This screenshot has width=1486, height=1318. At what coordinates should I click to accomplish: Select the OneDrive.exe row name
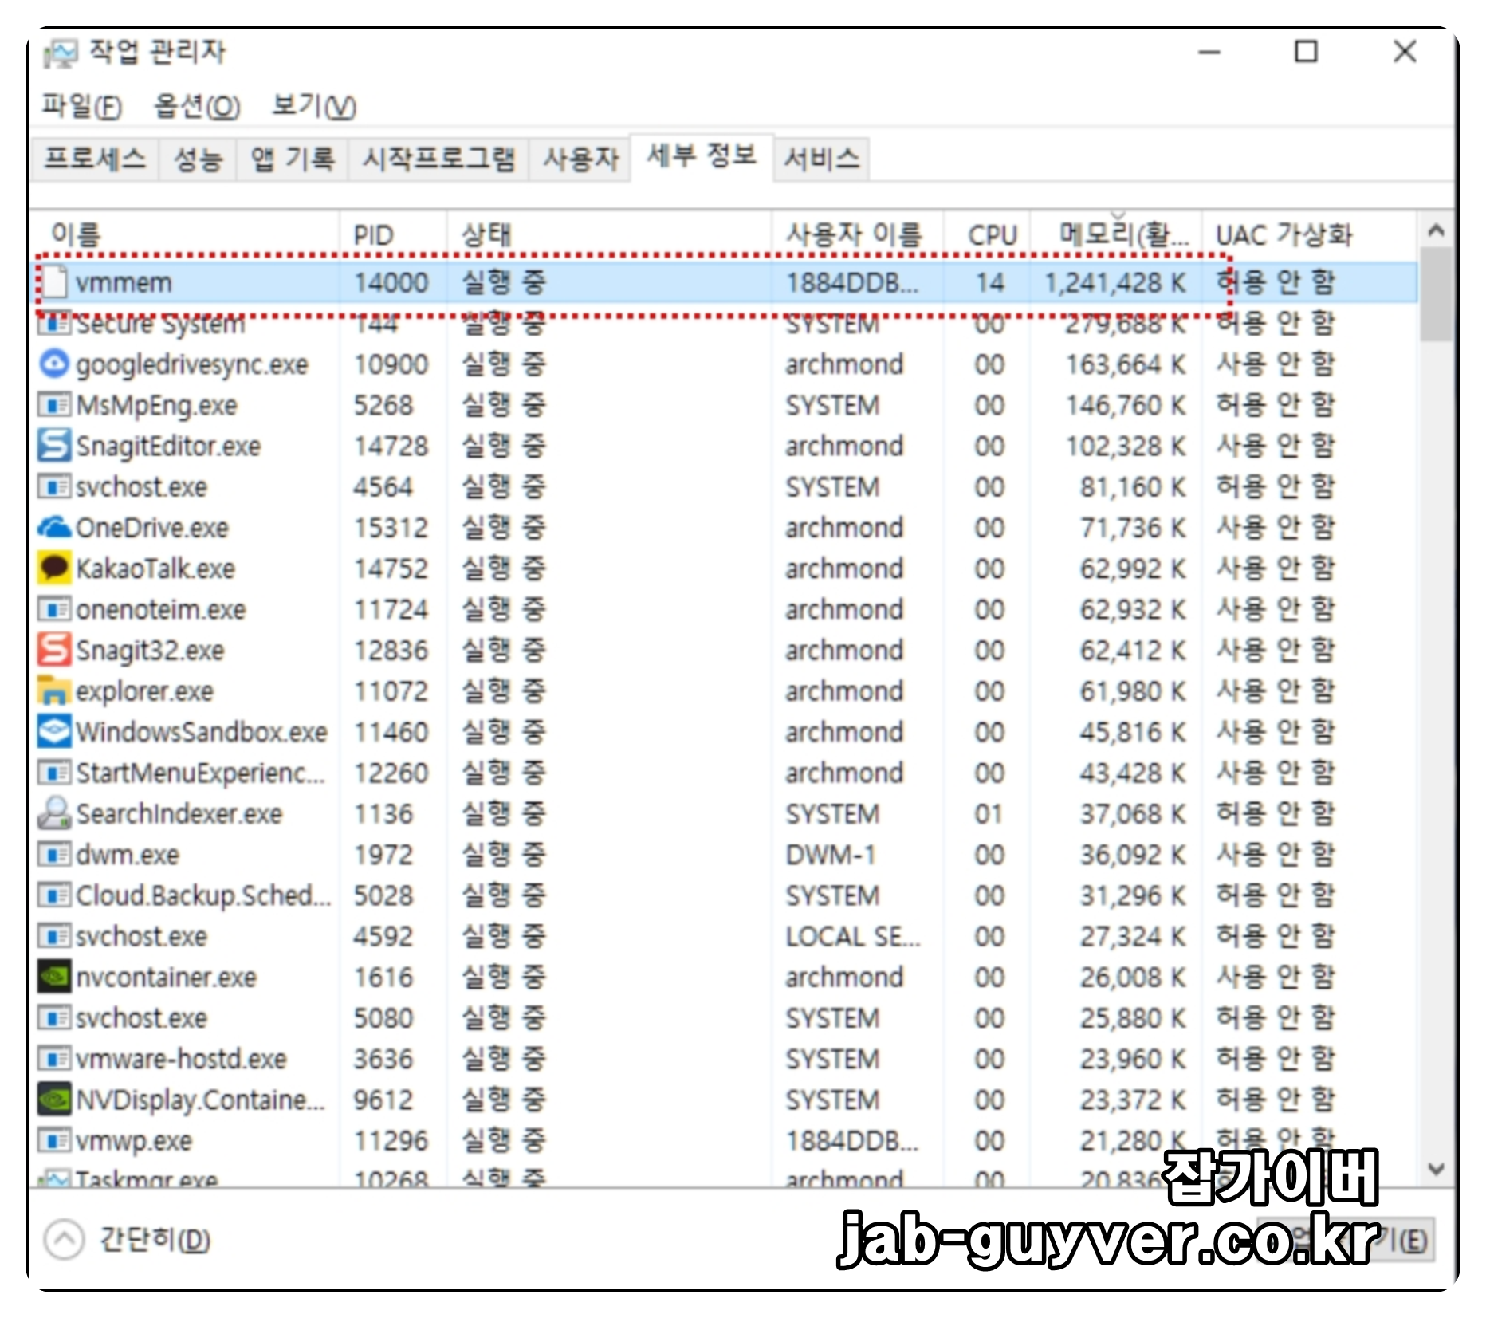coord(151,527)
